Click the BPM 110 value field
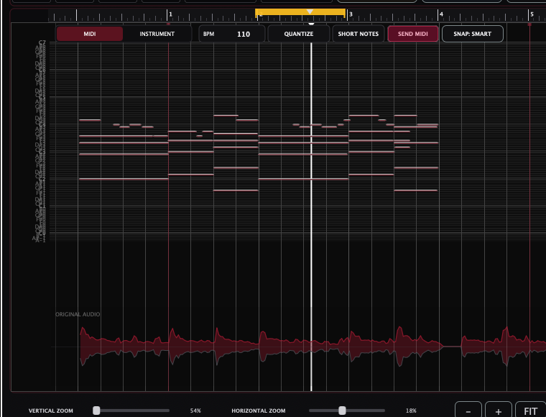Viewport: 546px width, 417px height. point(232,34)
